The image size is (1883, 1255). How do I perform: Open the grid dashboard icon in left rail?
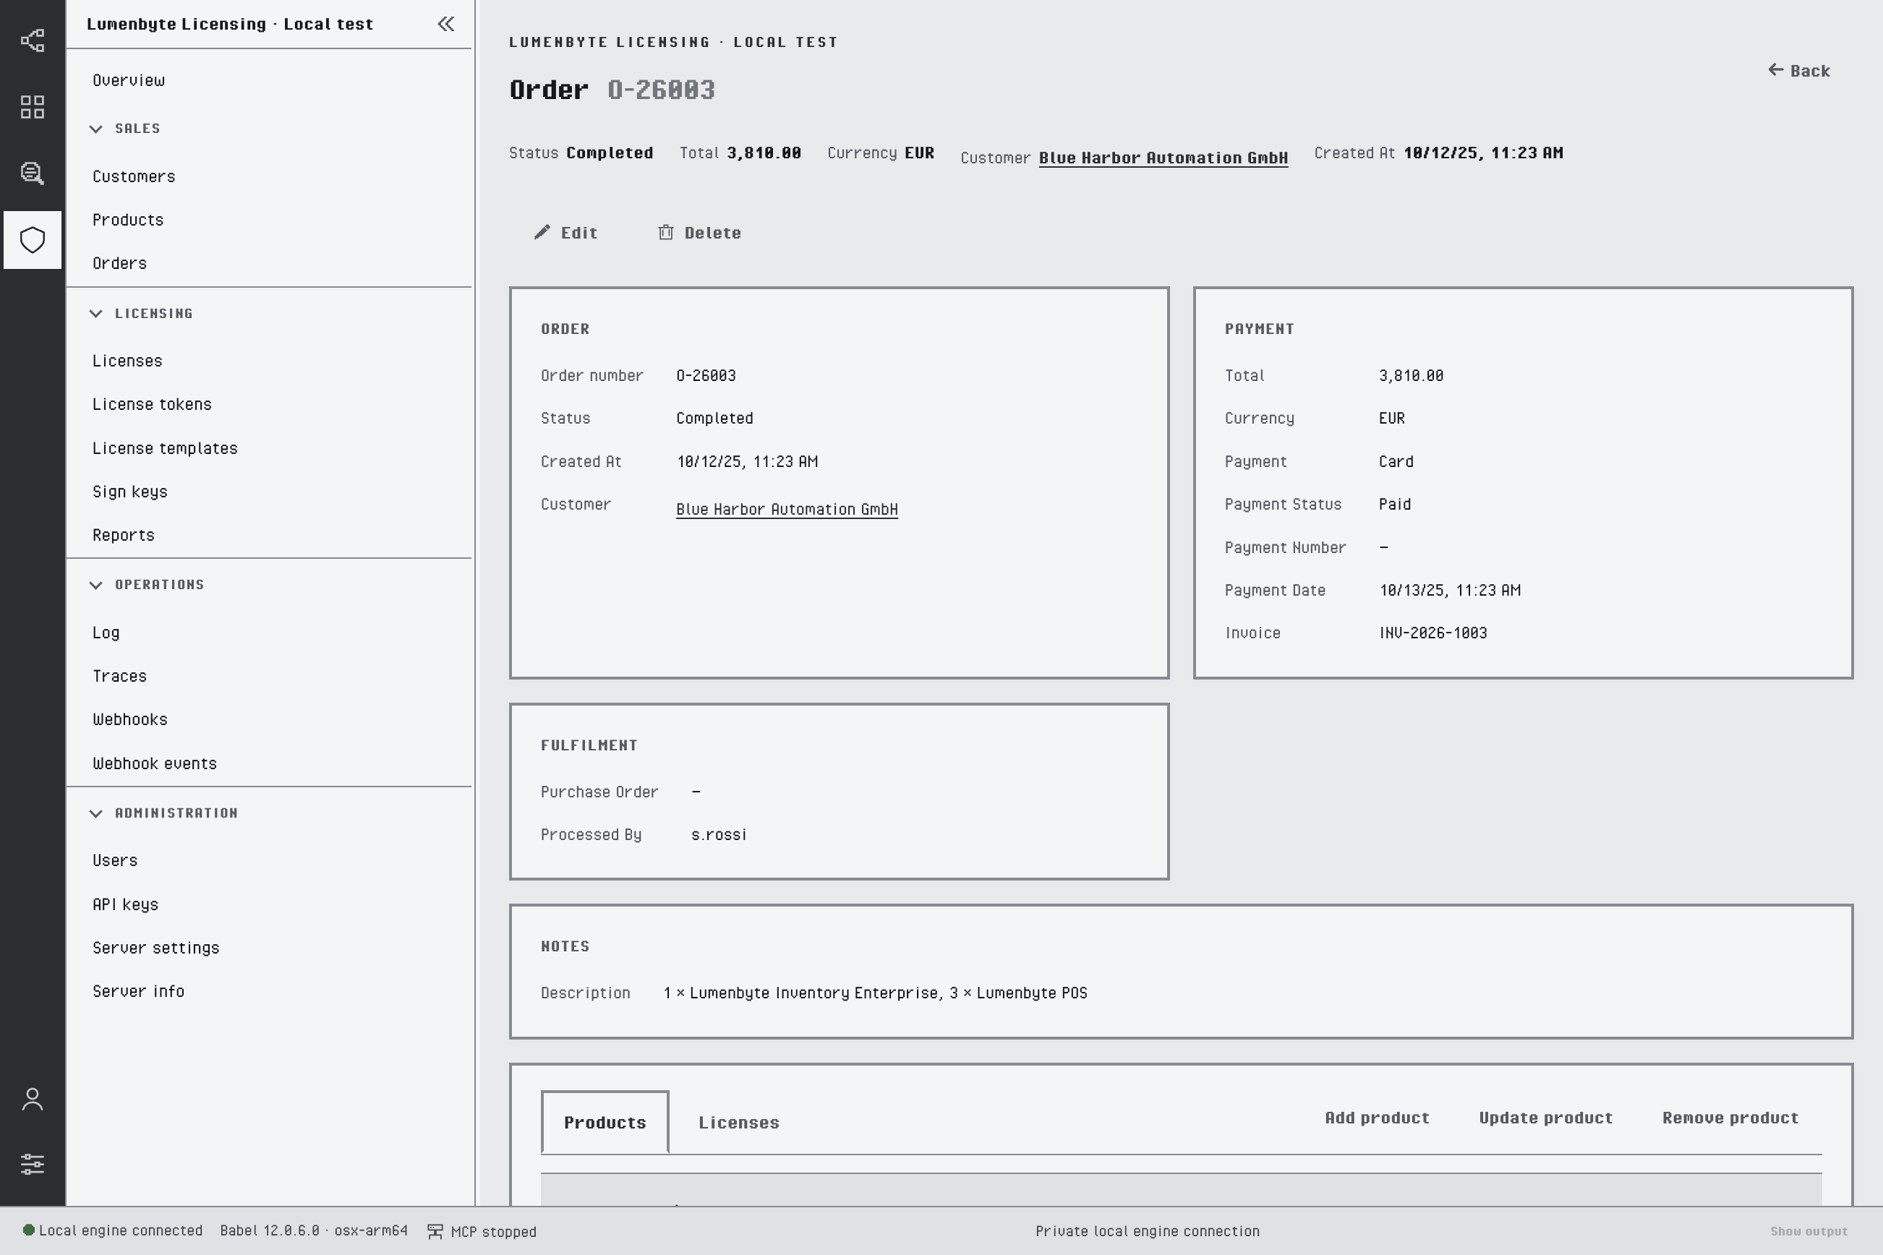[x=32, y=106]
